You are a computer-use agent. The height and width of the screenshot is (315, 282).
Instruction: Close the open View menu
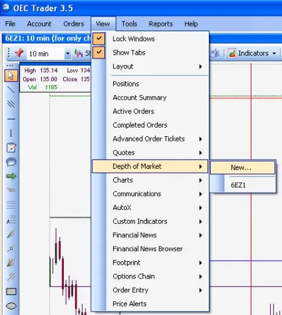coord(103,24)
